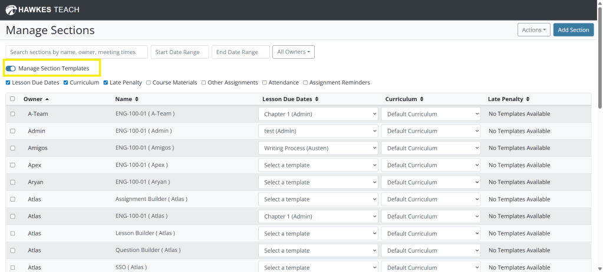Open SSO row Curriculum dropdown
Screen dimensions: 603x272
pyautogui.click(x=431, y=267)
